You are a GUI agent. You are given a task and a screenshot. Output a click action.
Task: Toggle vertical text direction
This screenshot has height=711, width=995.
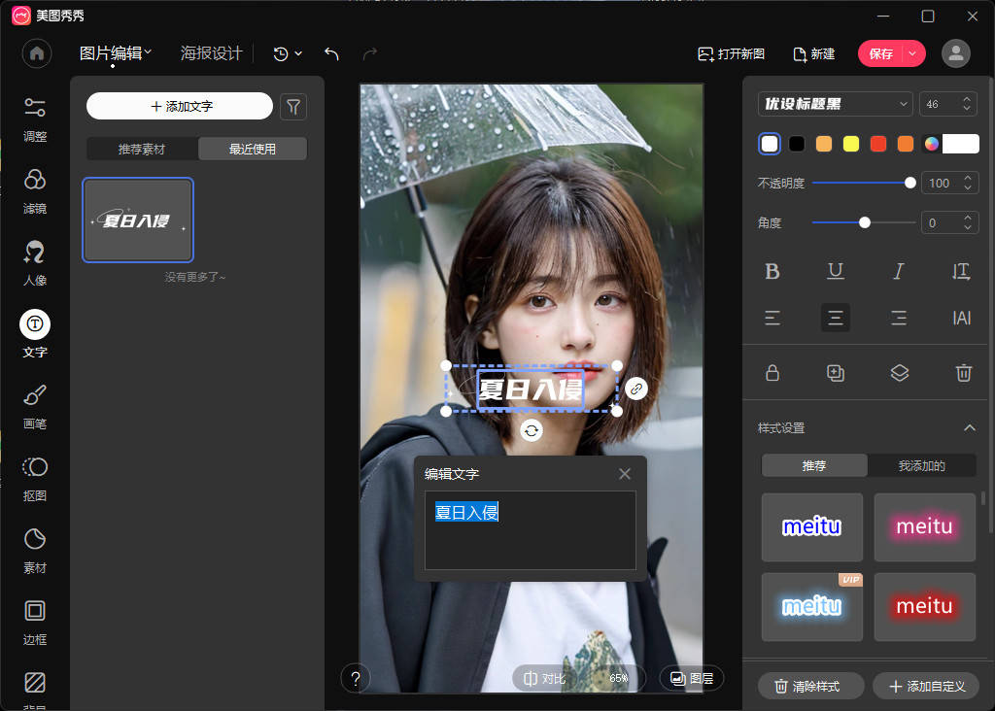click(x=961, y=271)
